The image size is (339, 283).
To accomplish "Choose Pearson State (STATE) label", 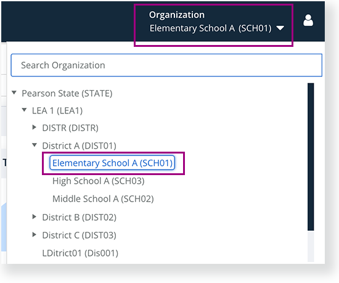I will point(67,93).
